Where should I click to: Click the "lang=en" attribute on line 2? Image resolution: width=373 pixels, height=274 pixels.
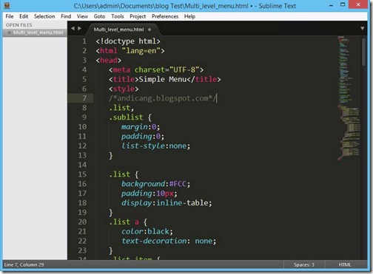[x=141, y=51]
